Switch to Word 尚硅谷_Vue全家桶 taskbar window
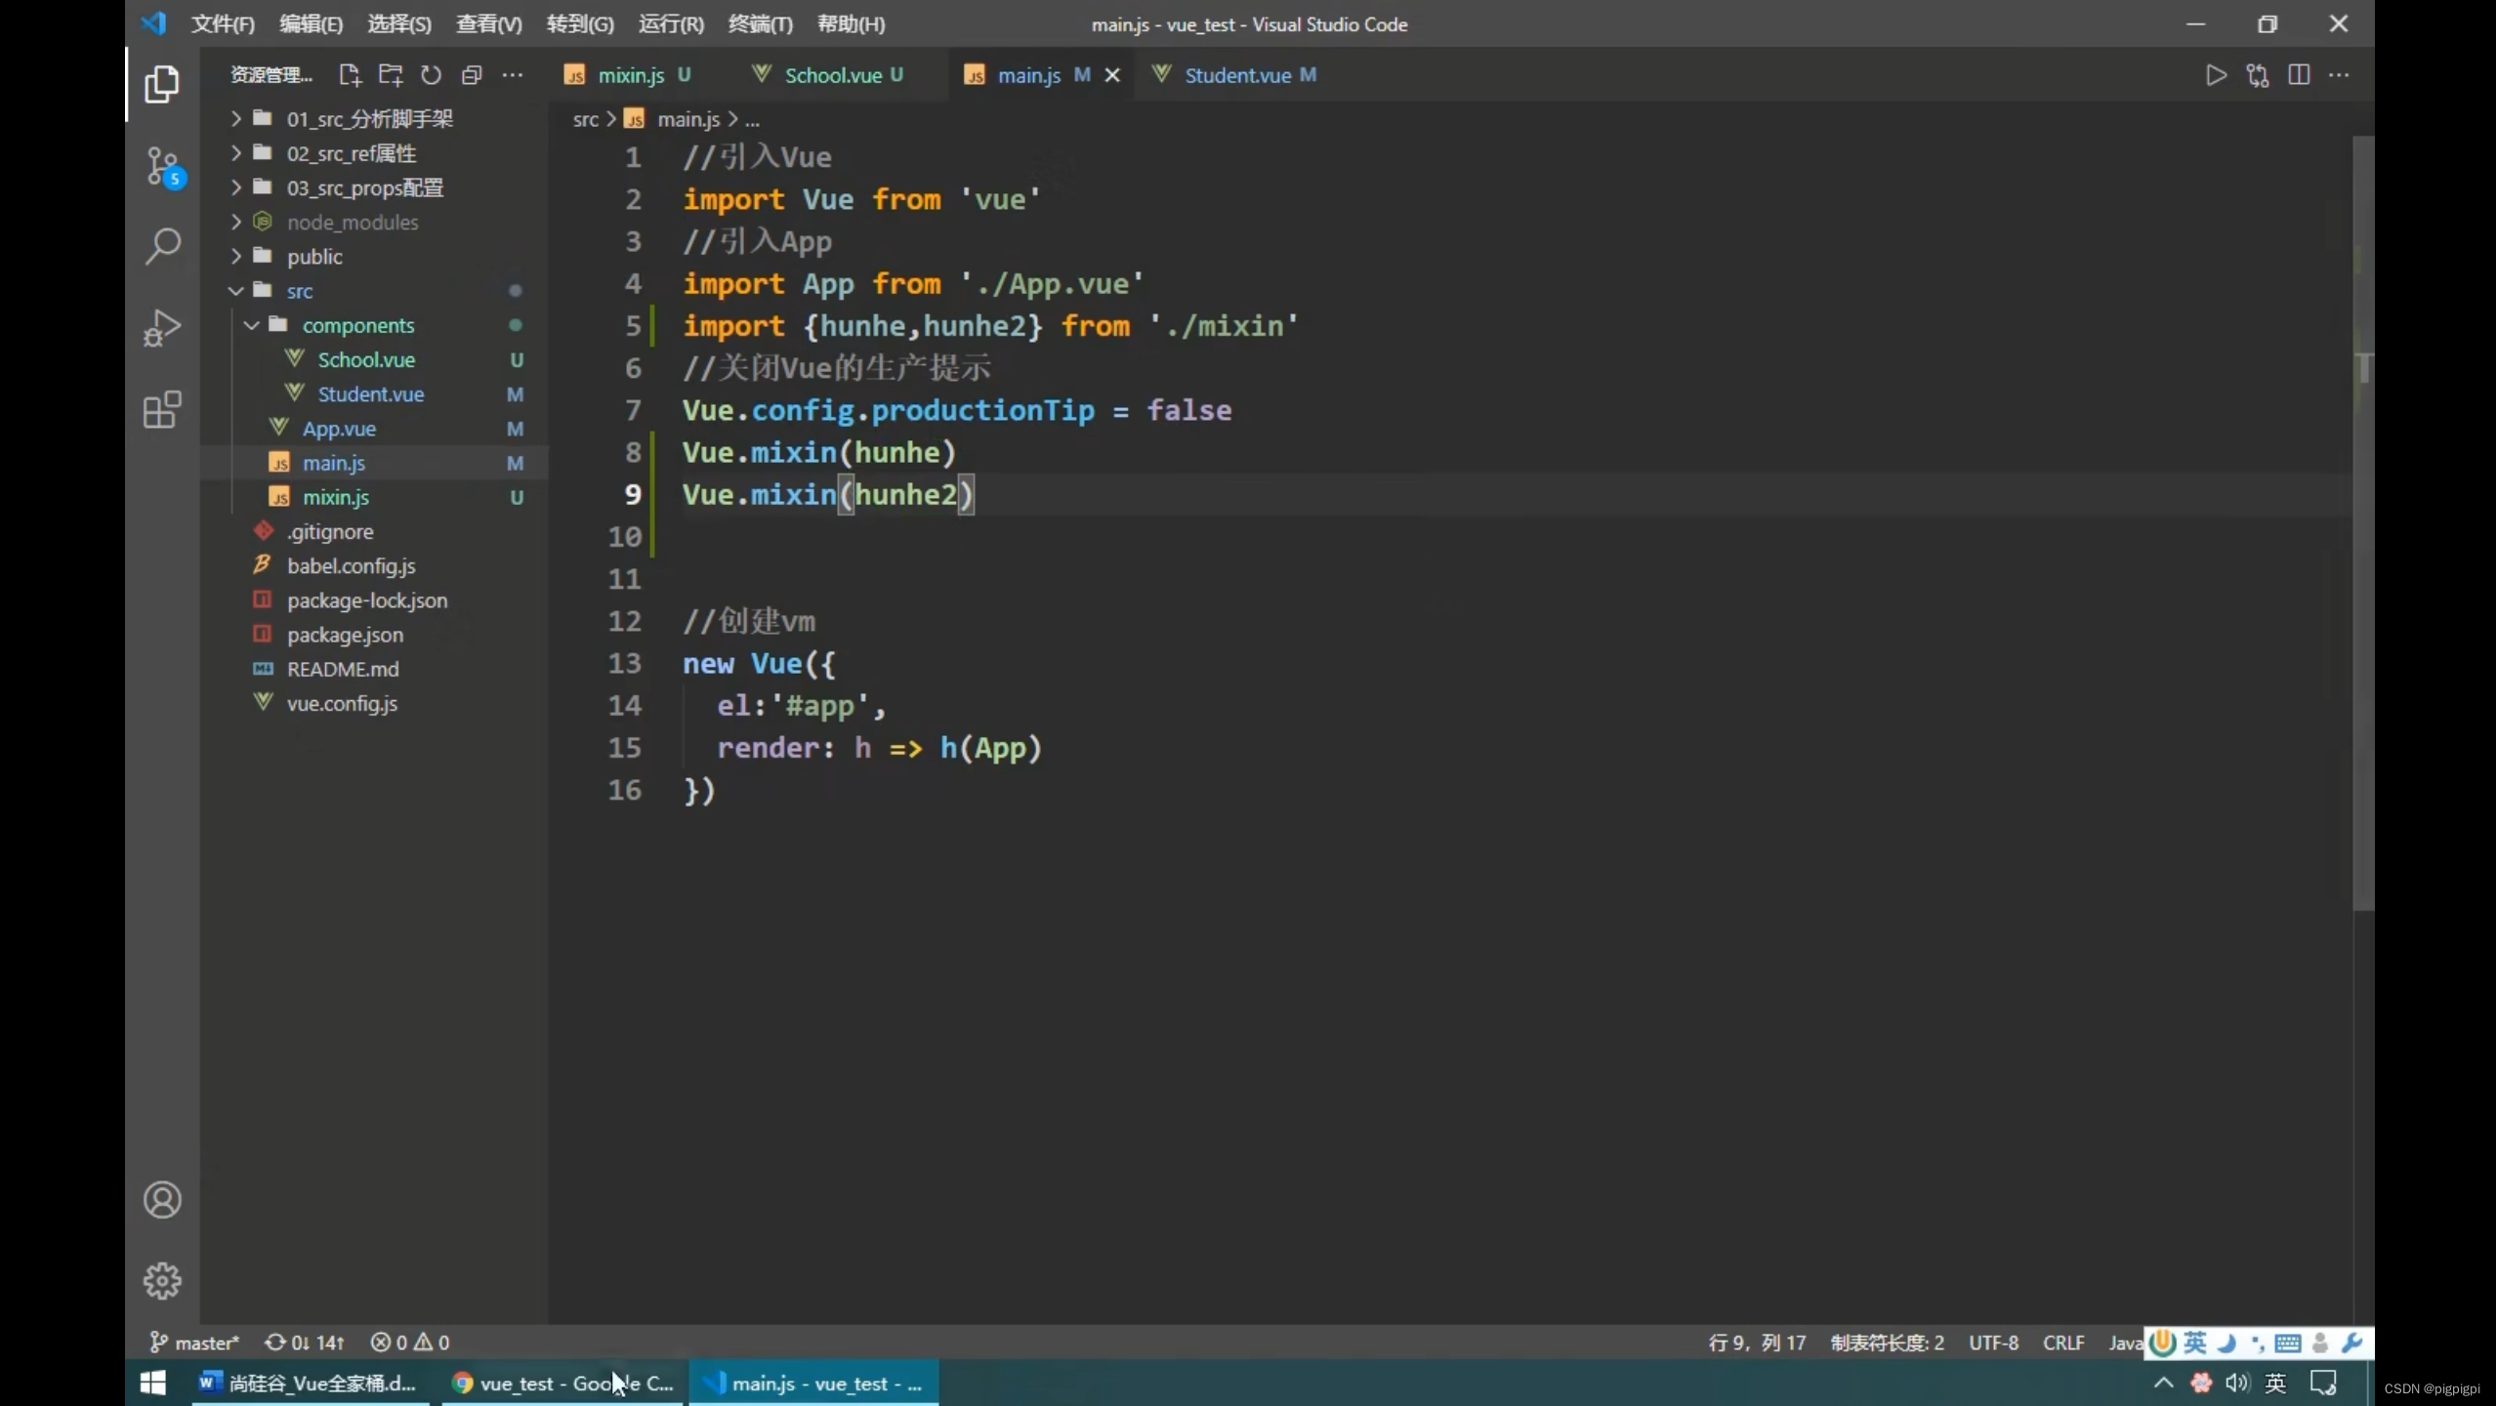Screen dimensions: 2496x1406 point(311,1383)
